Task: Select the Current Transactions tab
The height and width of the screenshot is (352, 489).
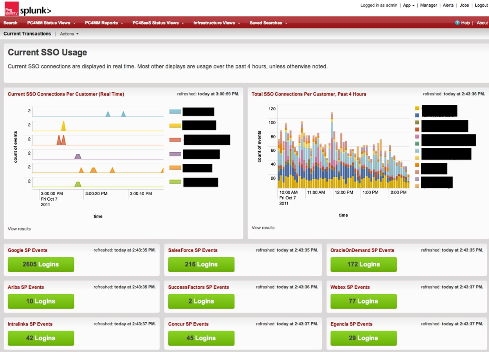Action: tap(27, 34)
